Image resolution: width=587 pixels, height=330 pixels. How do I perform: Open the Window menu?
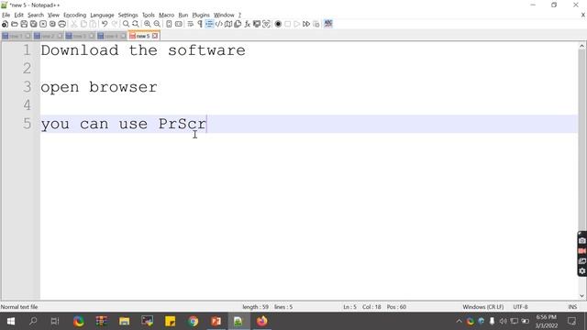[224, 15]
